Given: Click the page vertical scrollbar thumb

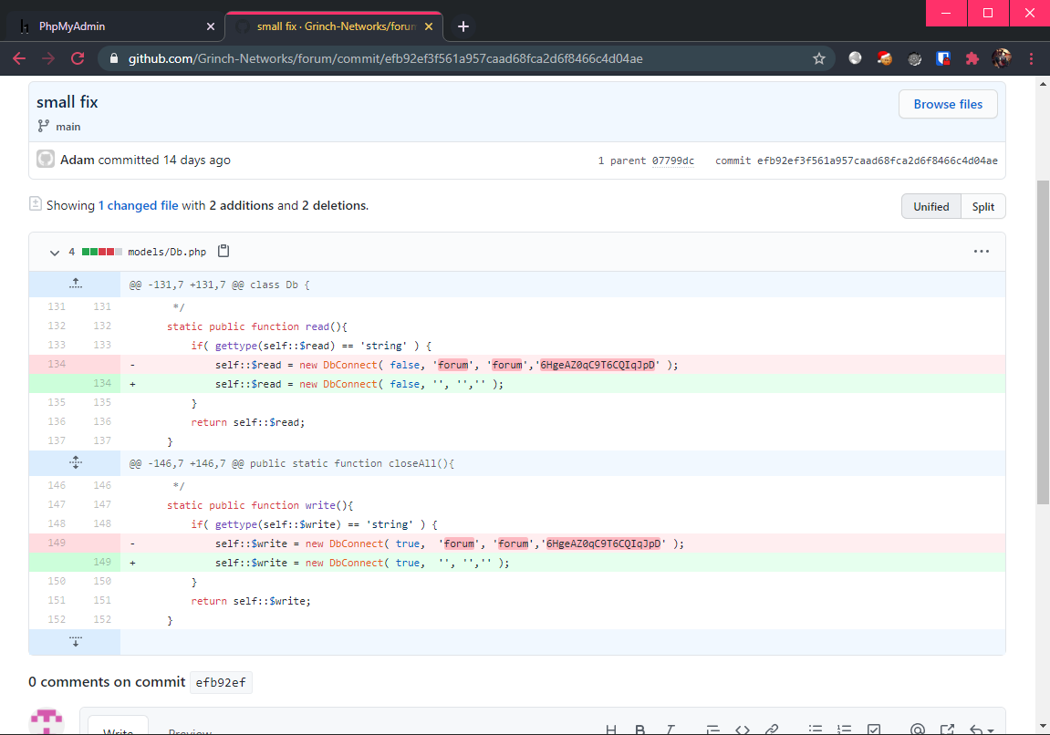Looking at the screenshot, I should coord(1043,341).
